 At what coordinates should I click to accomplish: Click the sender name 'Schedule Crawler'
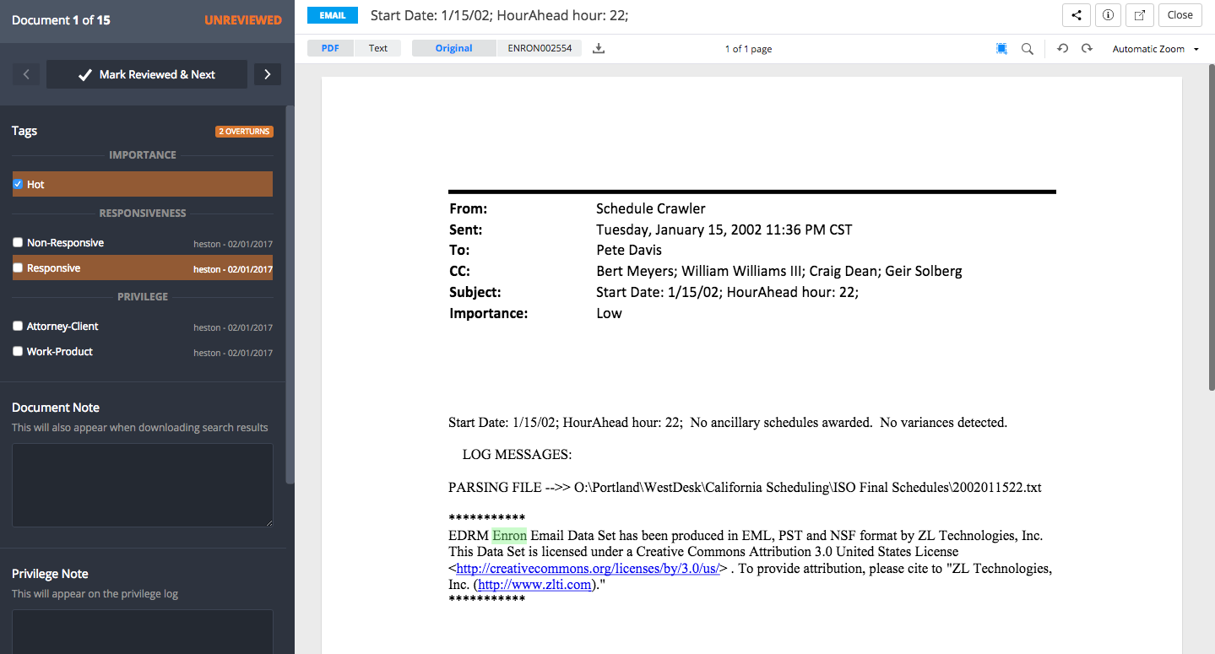click(x=651, y=208)
